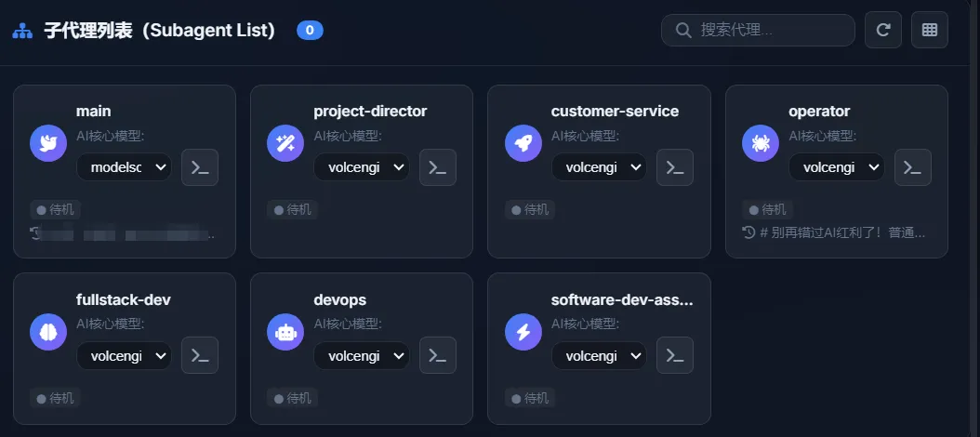Switch to table view with grid icon
Screen dimensions: 980x437
click(930, 30)
